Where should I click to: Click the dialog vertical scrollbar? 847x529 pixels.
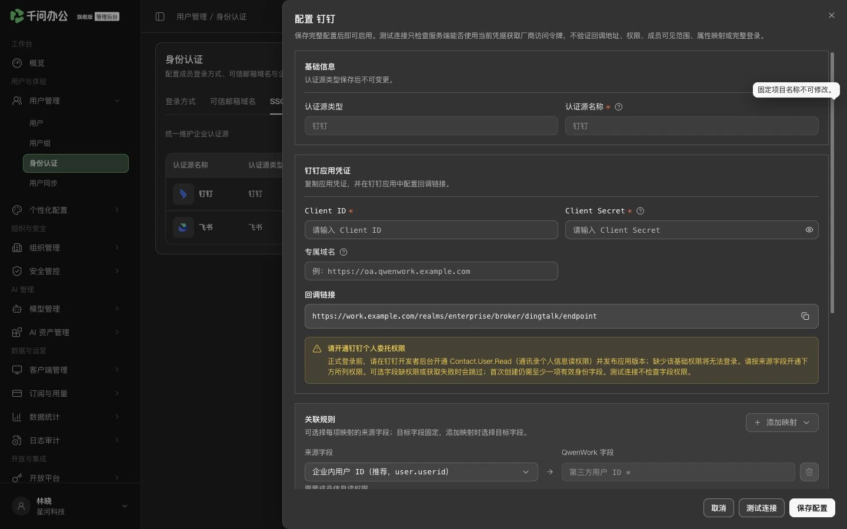coord(832,183)
